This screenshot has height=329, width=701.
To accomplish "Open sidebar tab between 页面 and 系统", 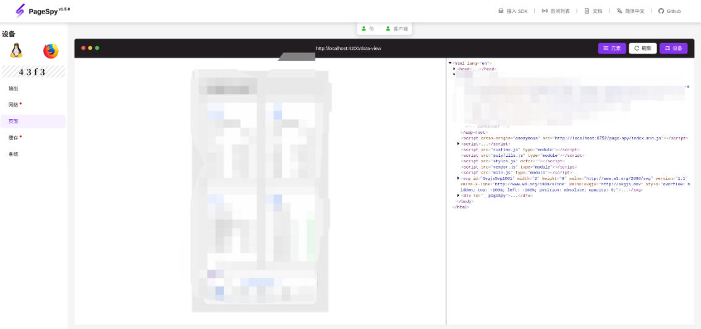I will pyautogui.click(x=33, y=138).
